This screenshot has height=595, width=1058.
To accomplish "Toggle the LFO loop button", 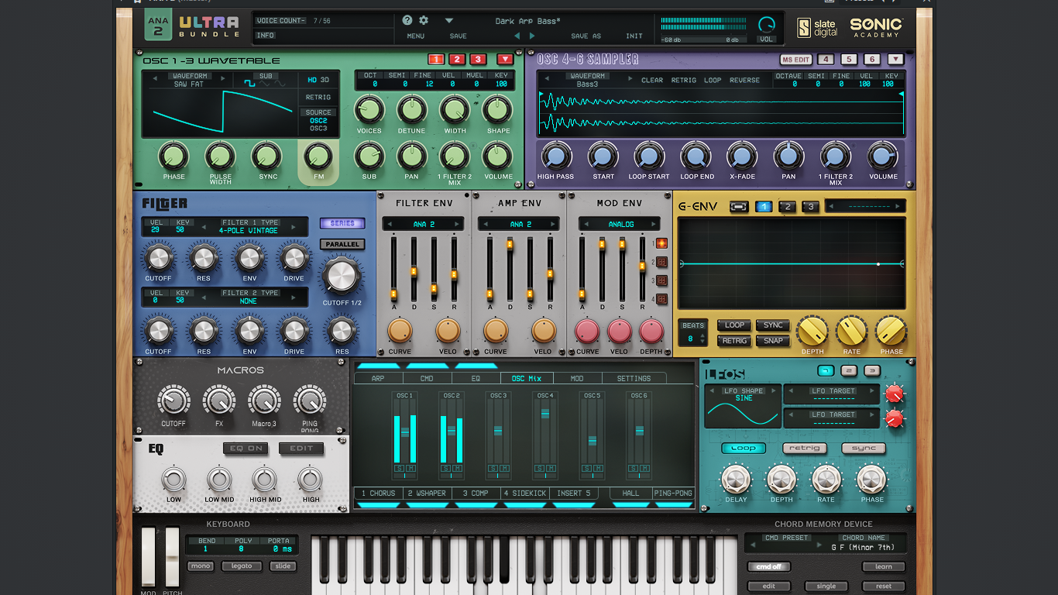I will [x=744, y=448].
